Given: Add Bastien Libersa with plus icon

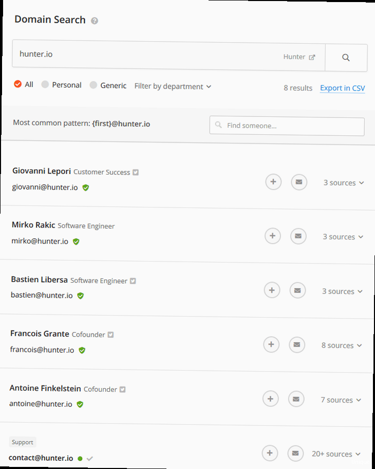Looking at the screenshot, I should tap(272, 290).
